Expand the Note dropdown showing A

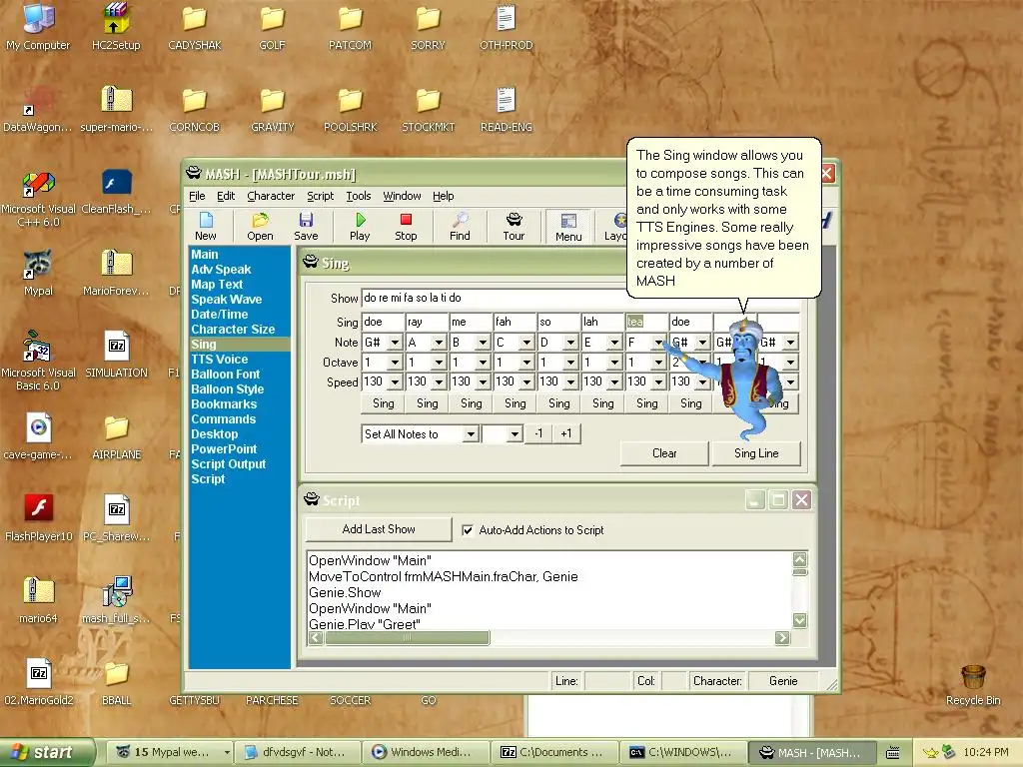439,343
